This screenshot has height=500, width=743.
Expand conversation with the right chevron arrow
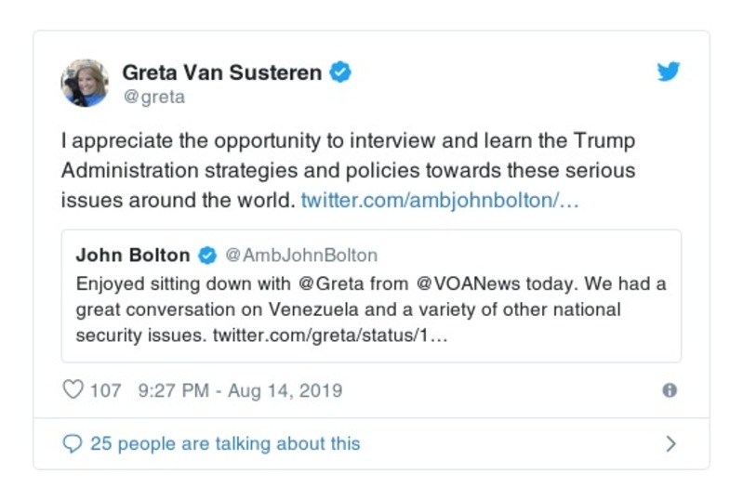pos(670,444)
